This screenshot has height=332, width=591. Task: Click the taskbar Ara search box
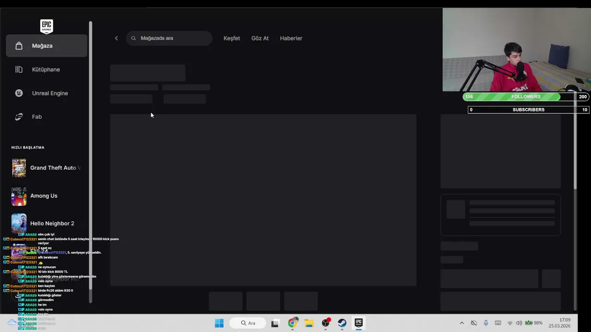tap(247, 323)
